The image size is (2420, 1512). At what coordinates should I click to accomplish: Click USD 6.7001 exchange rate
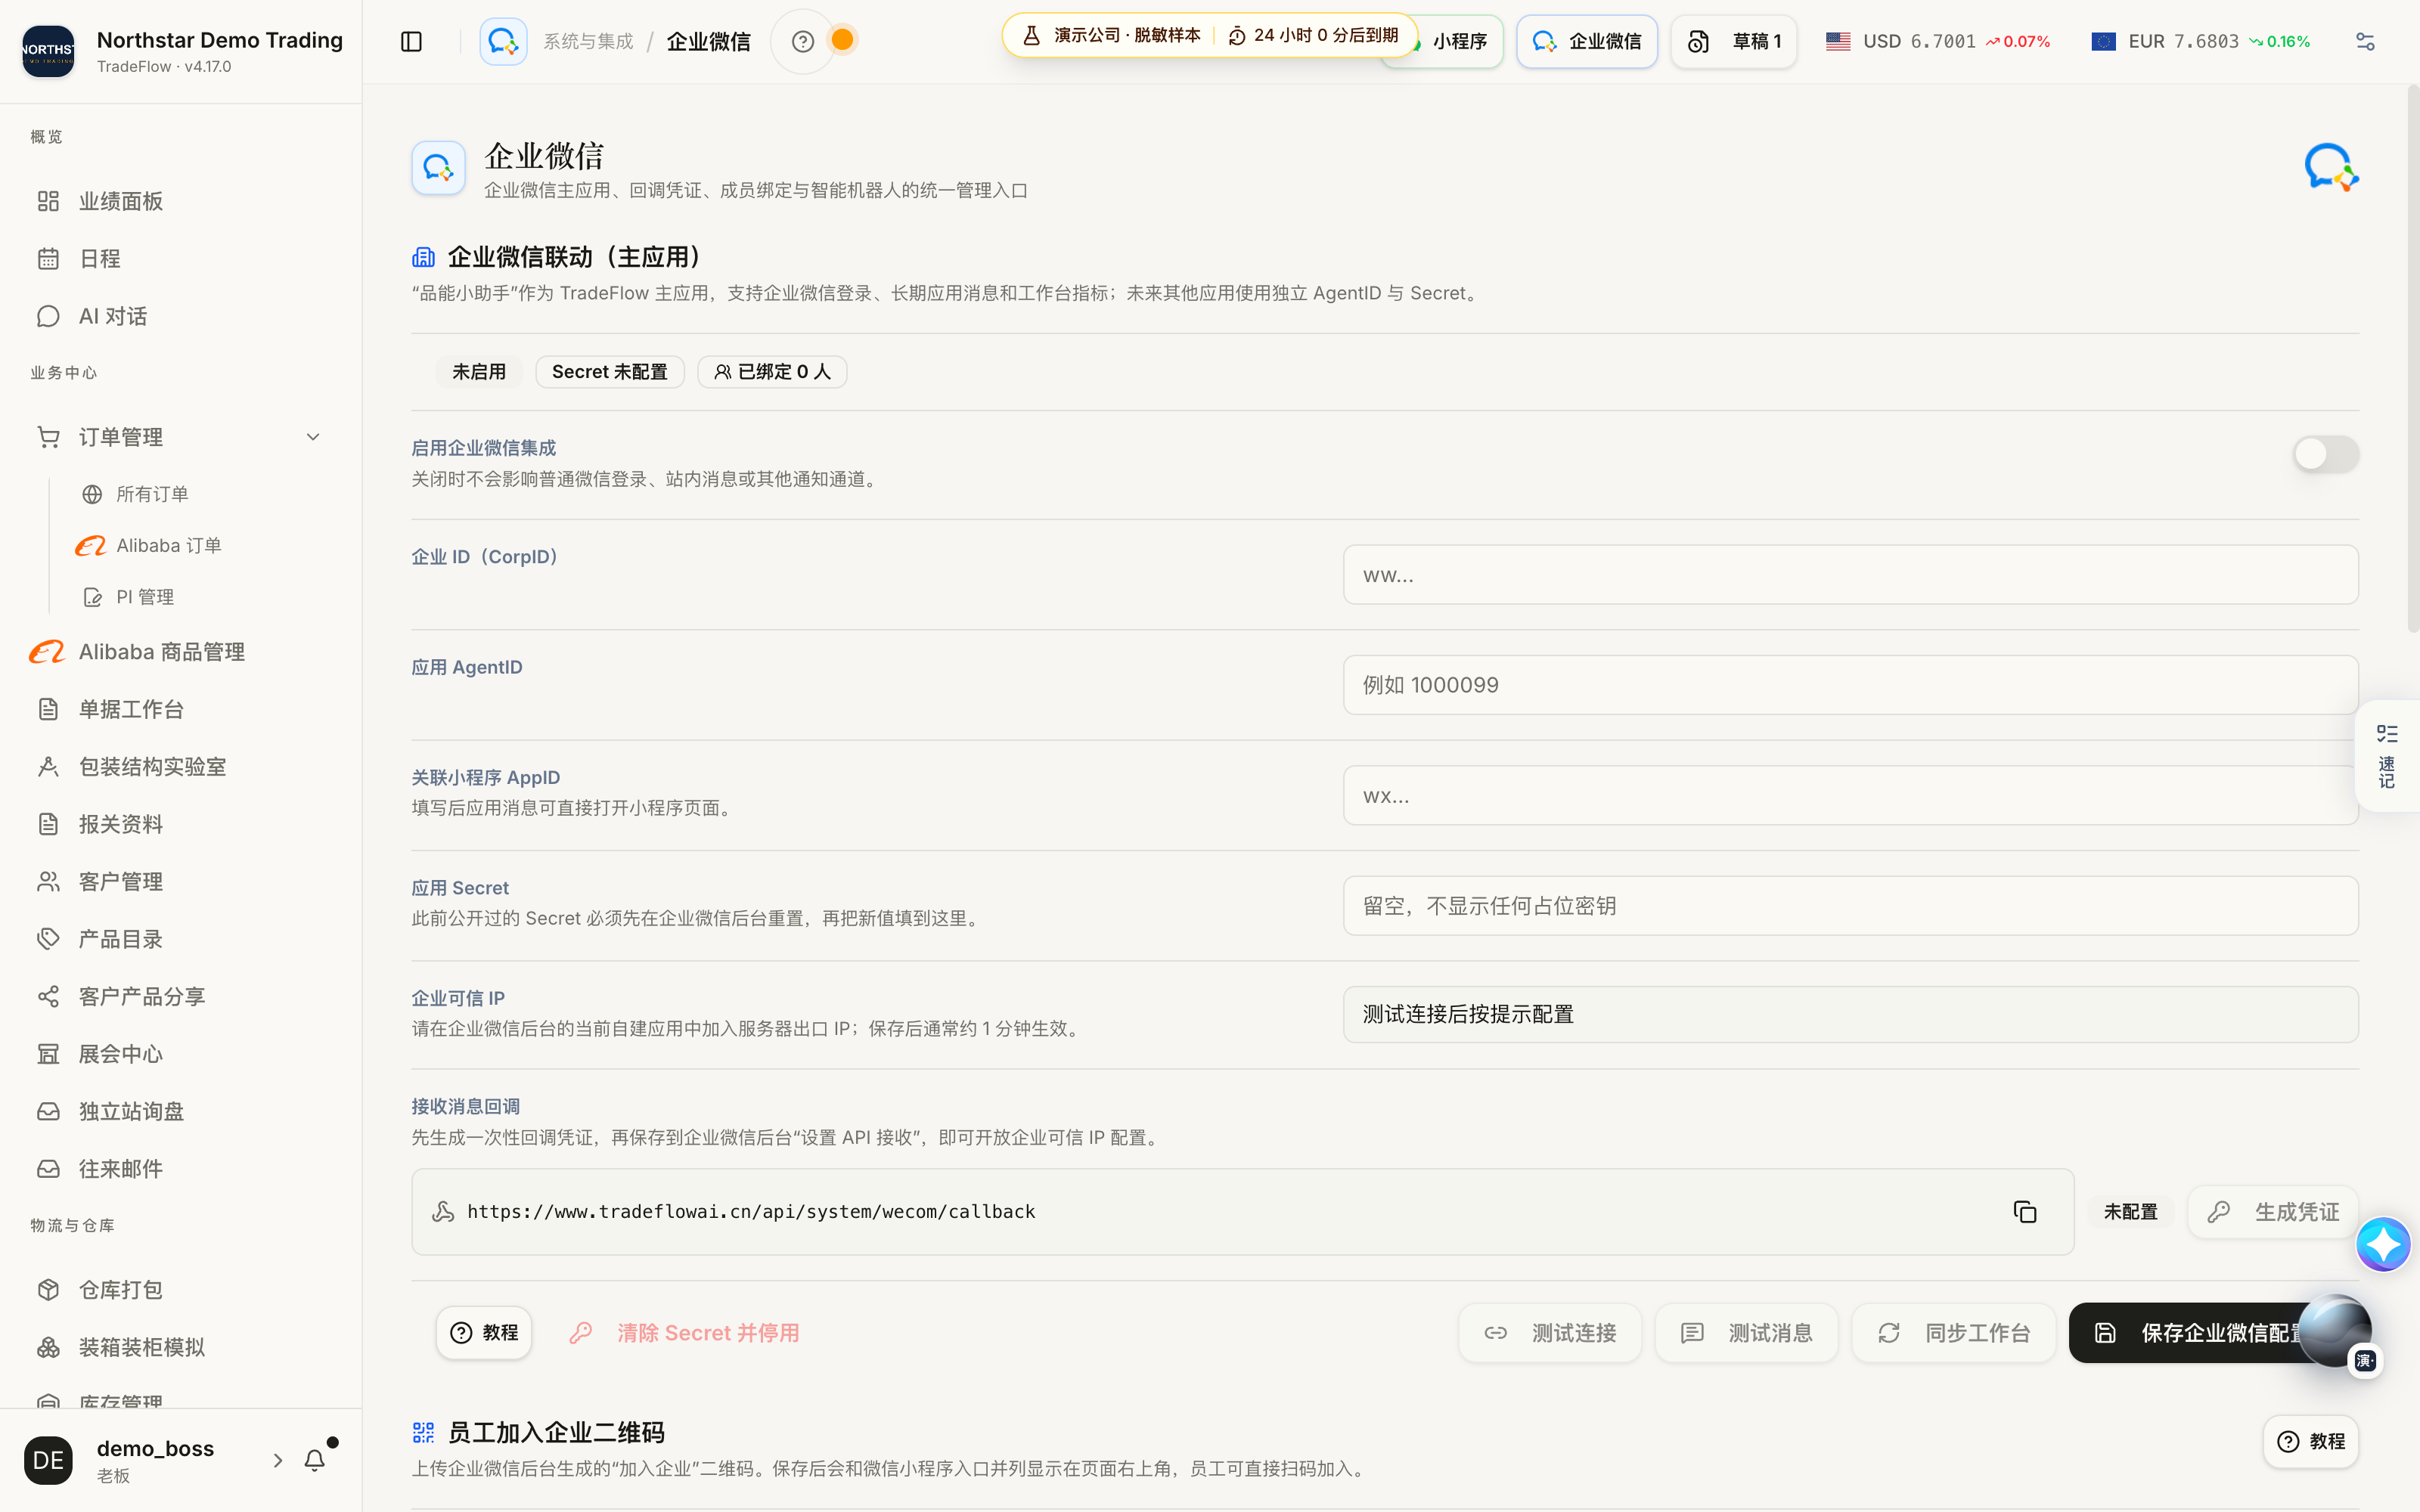point(1937,41)
